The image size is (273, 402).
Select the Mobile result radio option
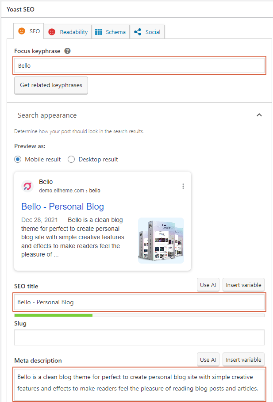[18, 159]
